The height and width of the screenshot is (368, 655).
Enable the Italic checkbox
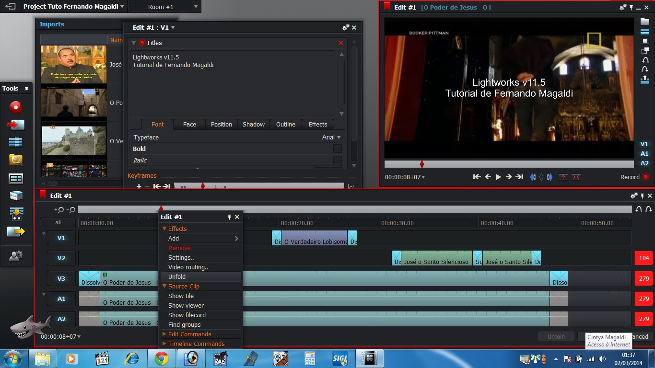pos(338,160)
